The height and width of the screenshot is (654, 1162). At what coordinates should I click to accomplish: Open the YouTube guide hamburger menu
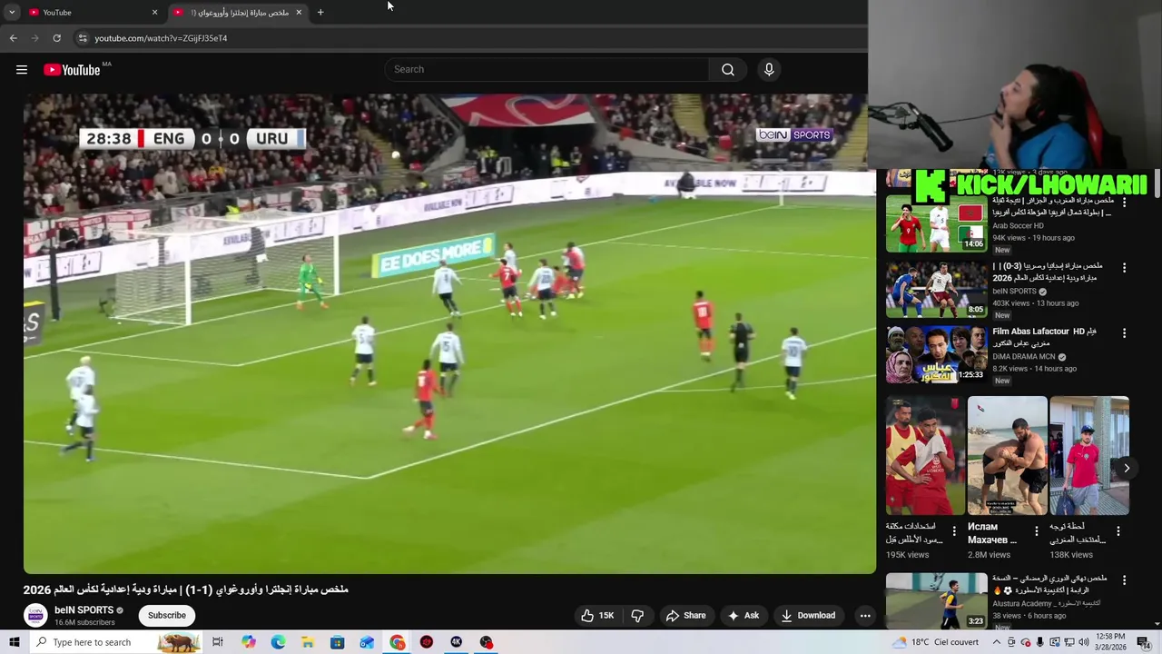pyautogui.click(x=22, y=70)
